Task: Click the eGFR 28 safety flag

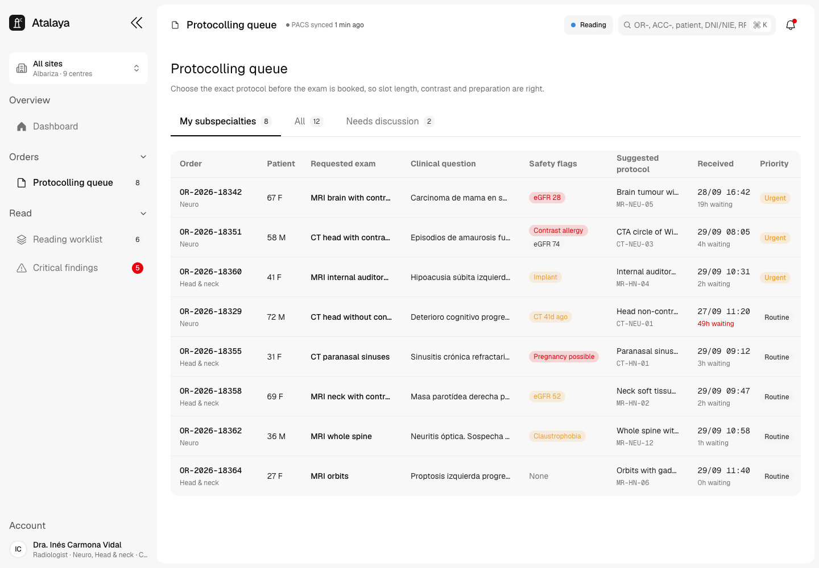Action: pyautogui.click(x=547, y=198)
